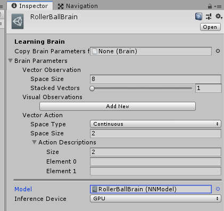Click the Open button
224x211 pixels.
click(x=210, y=27)
